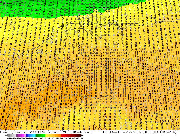Click the "54" legend maximum value
Screen dimensions: 180x139
click(82, 138)
